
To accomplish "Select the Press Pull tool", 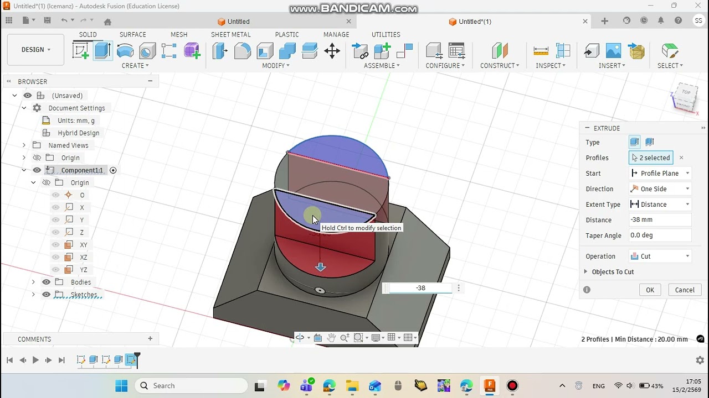I will tap(220, 51).
